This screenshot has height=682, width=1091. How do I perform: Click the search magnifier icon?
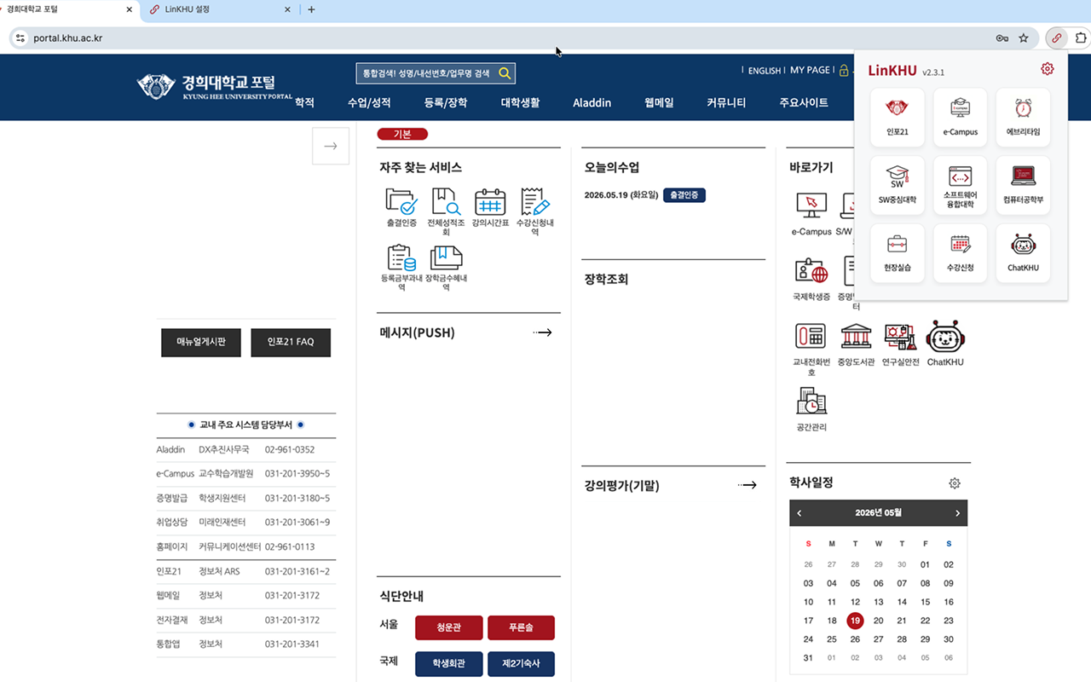tap(505, 73)
